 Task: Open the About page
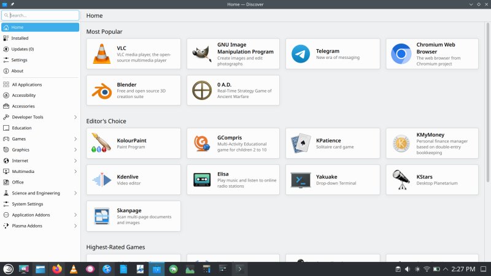(x=40, y=71)
